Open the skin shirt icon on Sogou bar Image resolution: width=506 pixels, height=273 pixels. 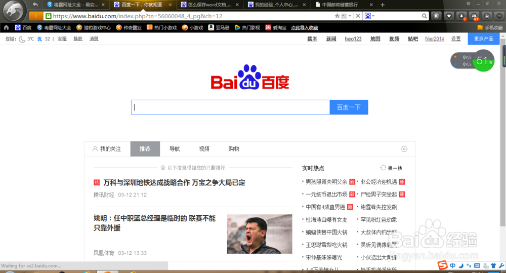[x=493, y=265]
